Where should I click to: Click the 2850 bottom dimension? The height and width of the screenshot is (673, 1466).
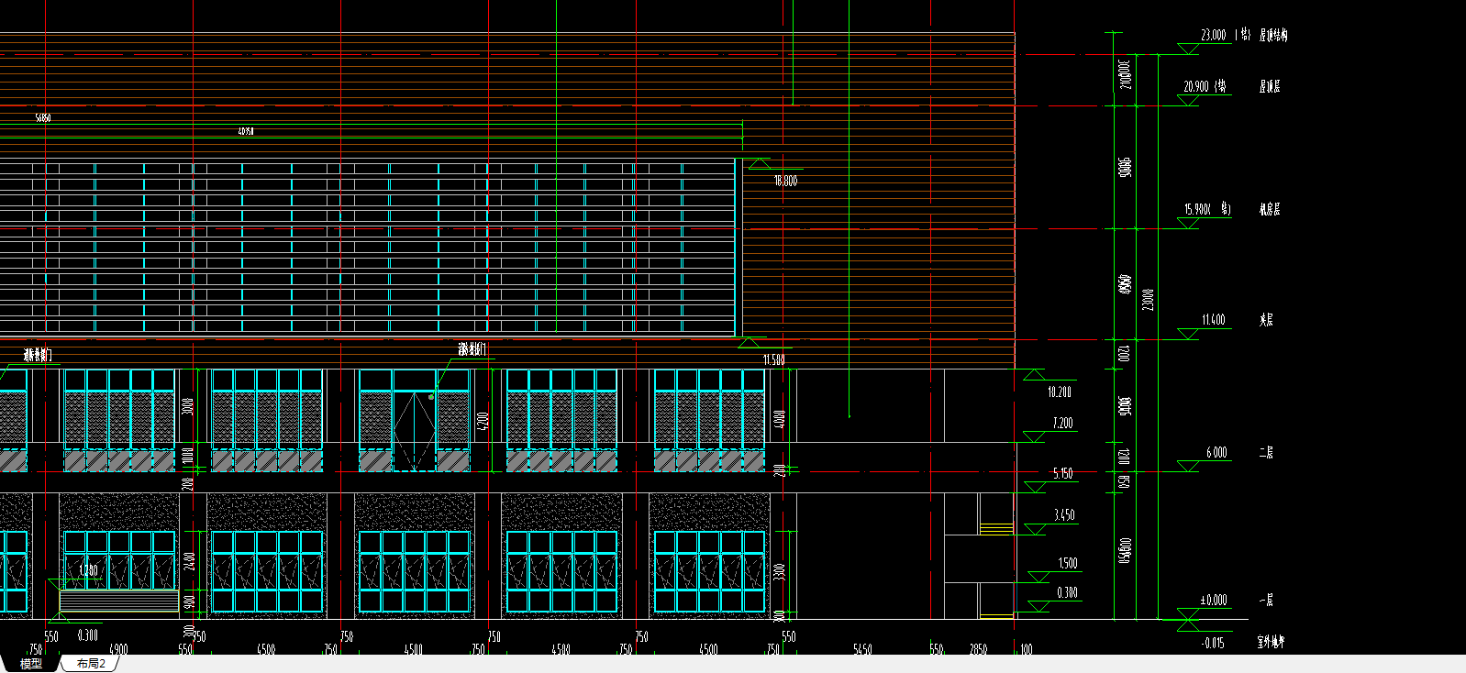tap(978, 649)
